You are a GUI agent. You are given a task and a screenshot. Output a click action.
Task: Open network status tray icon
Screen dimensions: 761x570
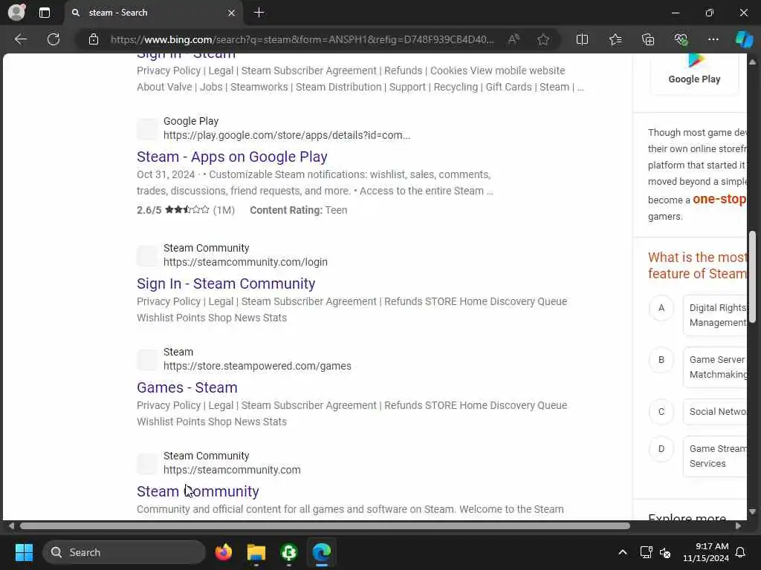(646, 552)
